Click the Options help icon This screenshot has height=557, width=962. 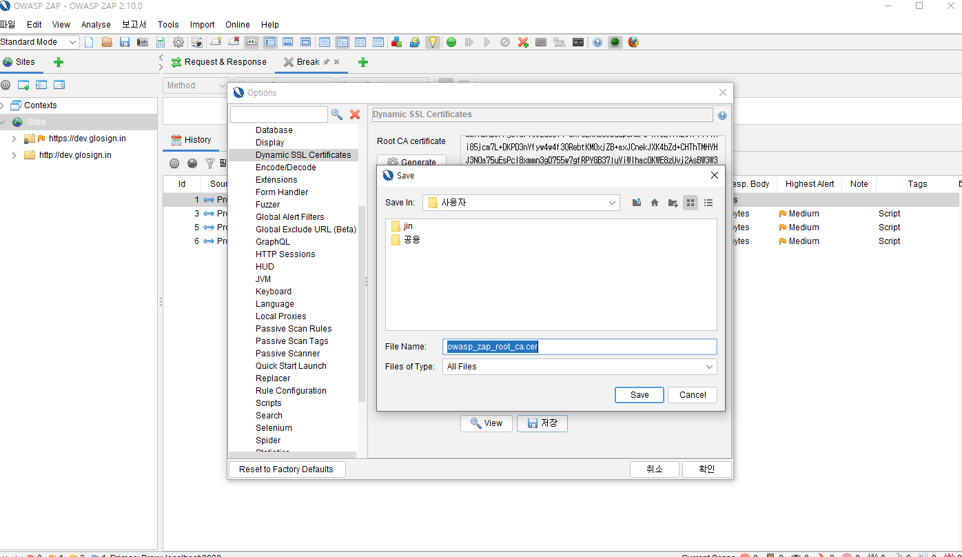click(x=722, y=115)
